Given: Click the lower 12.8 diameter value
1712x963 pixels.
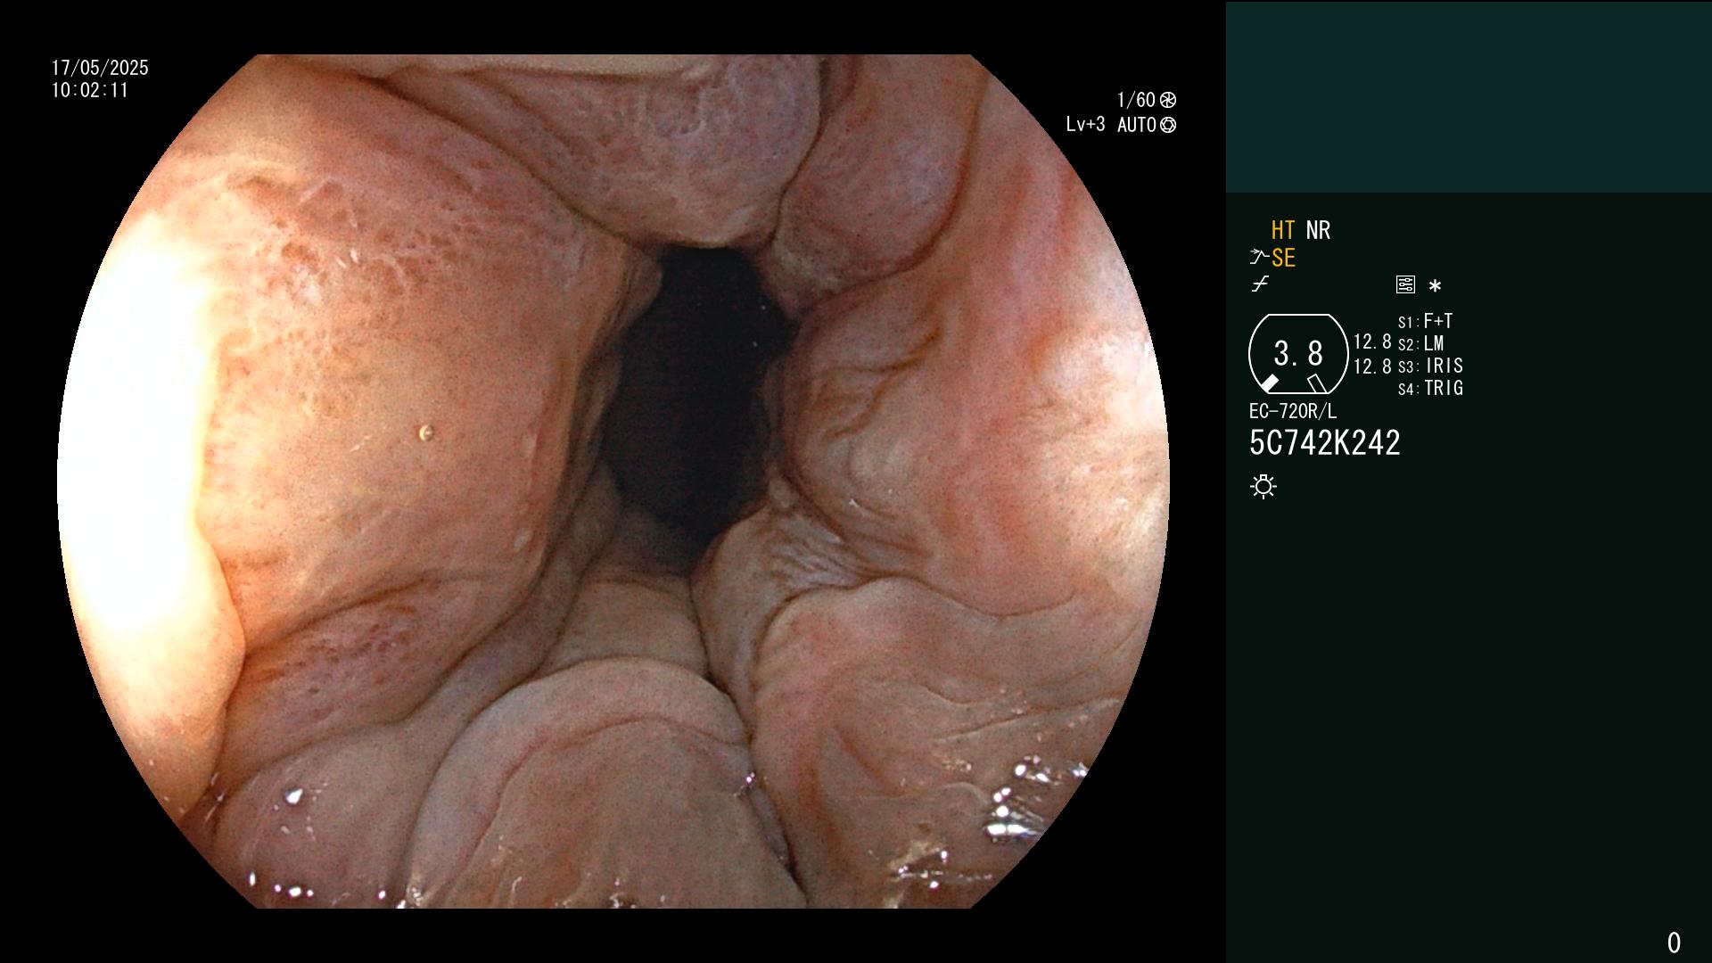Looking at the screenshot, I should [x=1372, y=366].
